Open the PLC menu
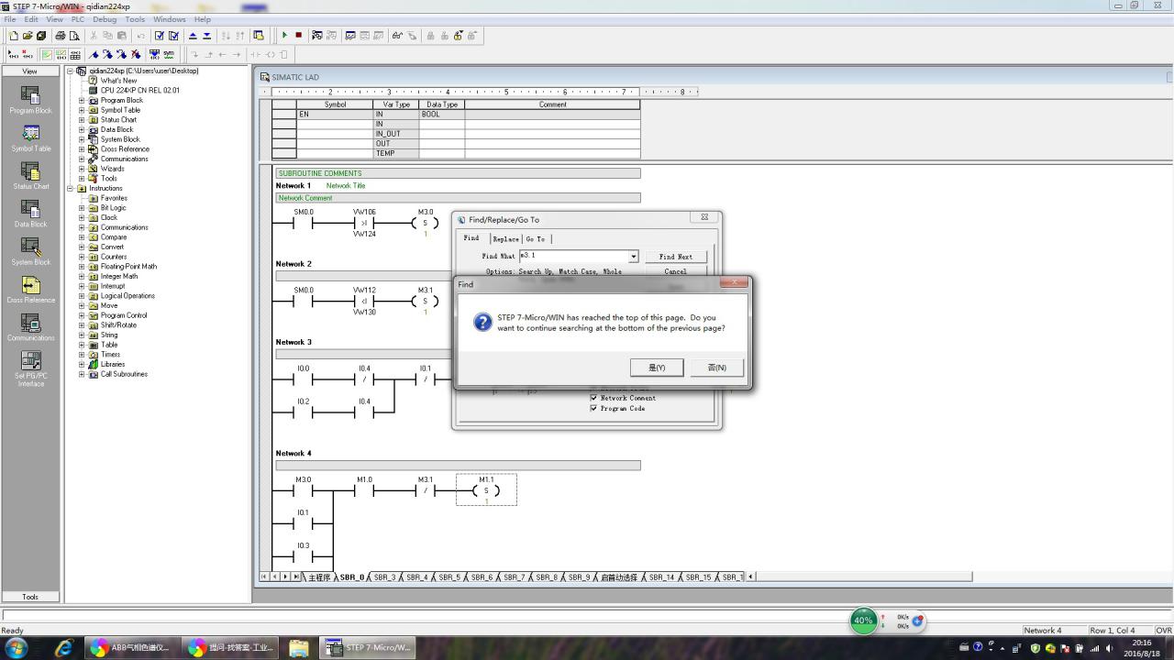 78,19
